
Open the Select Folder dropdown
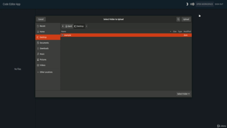pos(183,94)
